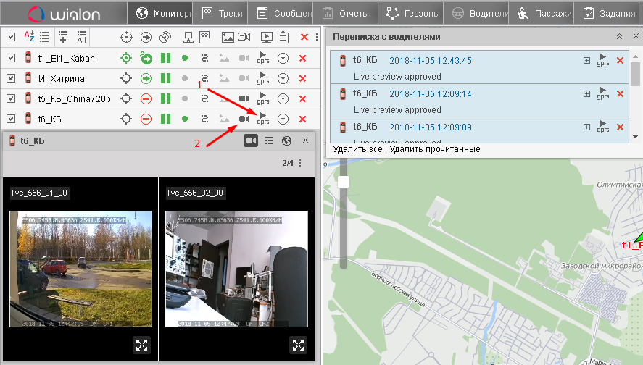Click the Удалить прочитанные link

[434, 149]
